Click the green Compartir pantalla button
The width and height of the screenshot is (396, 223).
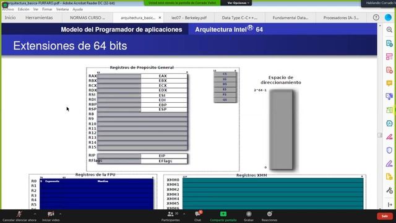coord(223,216)
